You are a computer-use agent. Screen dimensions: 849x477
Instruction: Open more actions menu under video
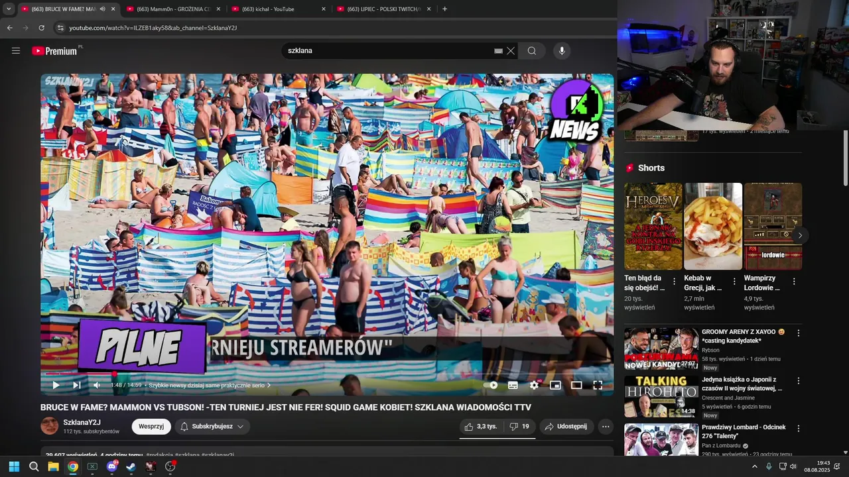tap(606, 427)
